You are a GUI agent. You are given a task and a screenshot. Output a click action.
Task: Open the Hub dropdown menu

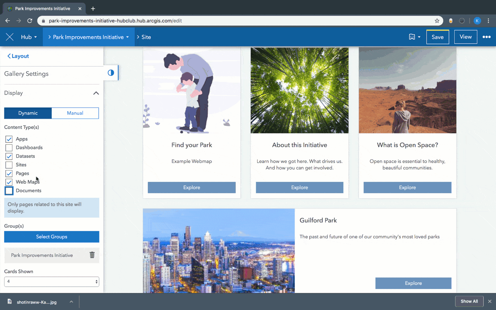click(x=29, y=37)
